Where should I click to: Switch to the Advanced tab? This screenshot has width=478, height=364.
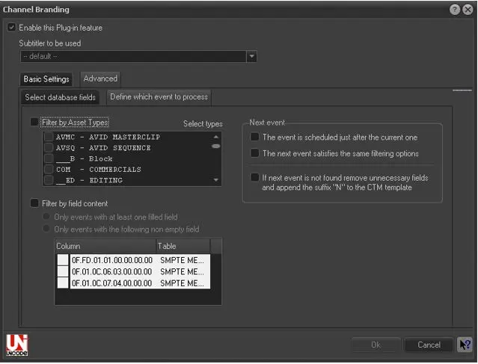100,78
